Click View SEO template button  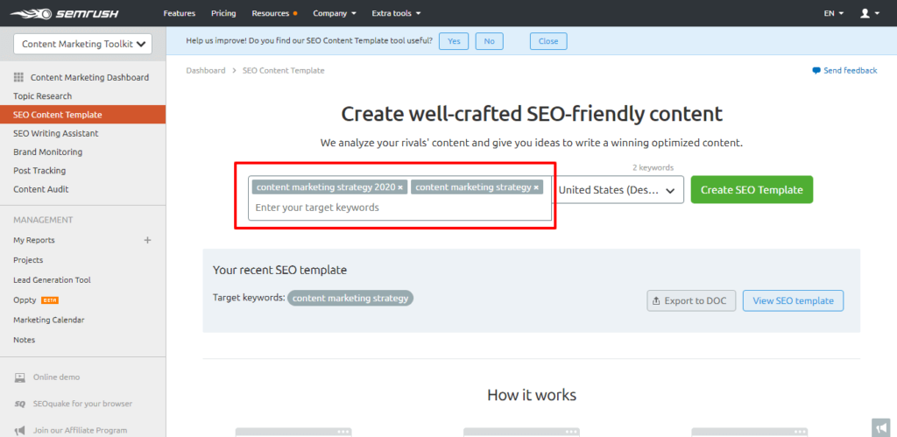793,301
